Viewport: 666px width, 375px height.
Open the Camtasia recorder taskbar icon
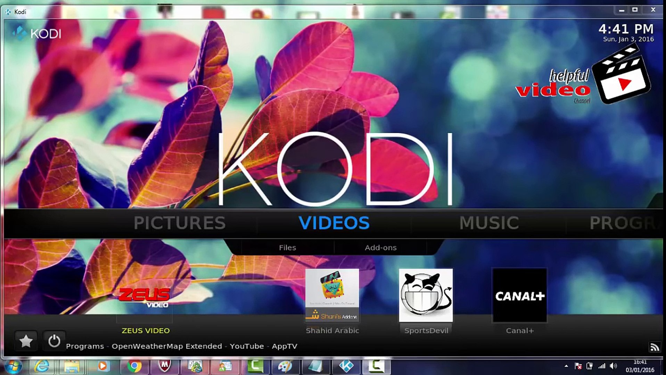point(376,367)
